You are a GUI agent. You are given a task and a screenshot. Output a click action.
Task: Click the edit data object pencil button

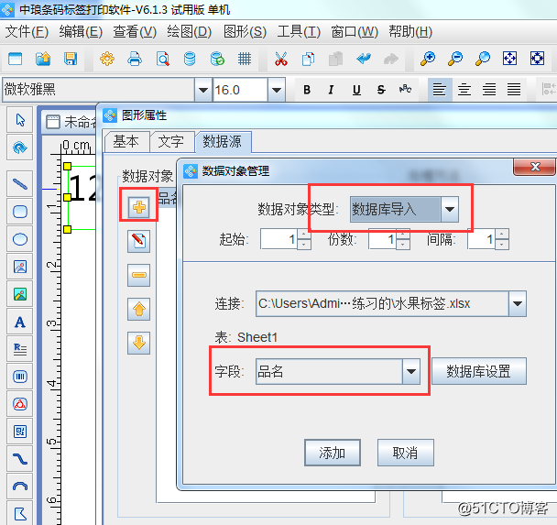pyautogui.click(x=139, y=241)
